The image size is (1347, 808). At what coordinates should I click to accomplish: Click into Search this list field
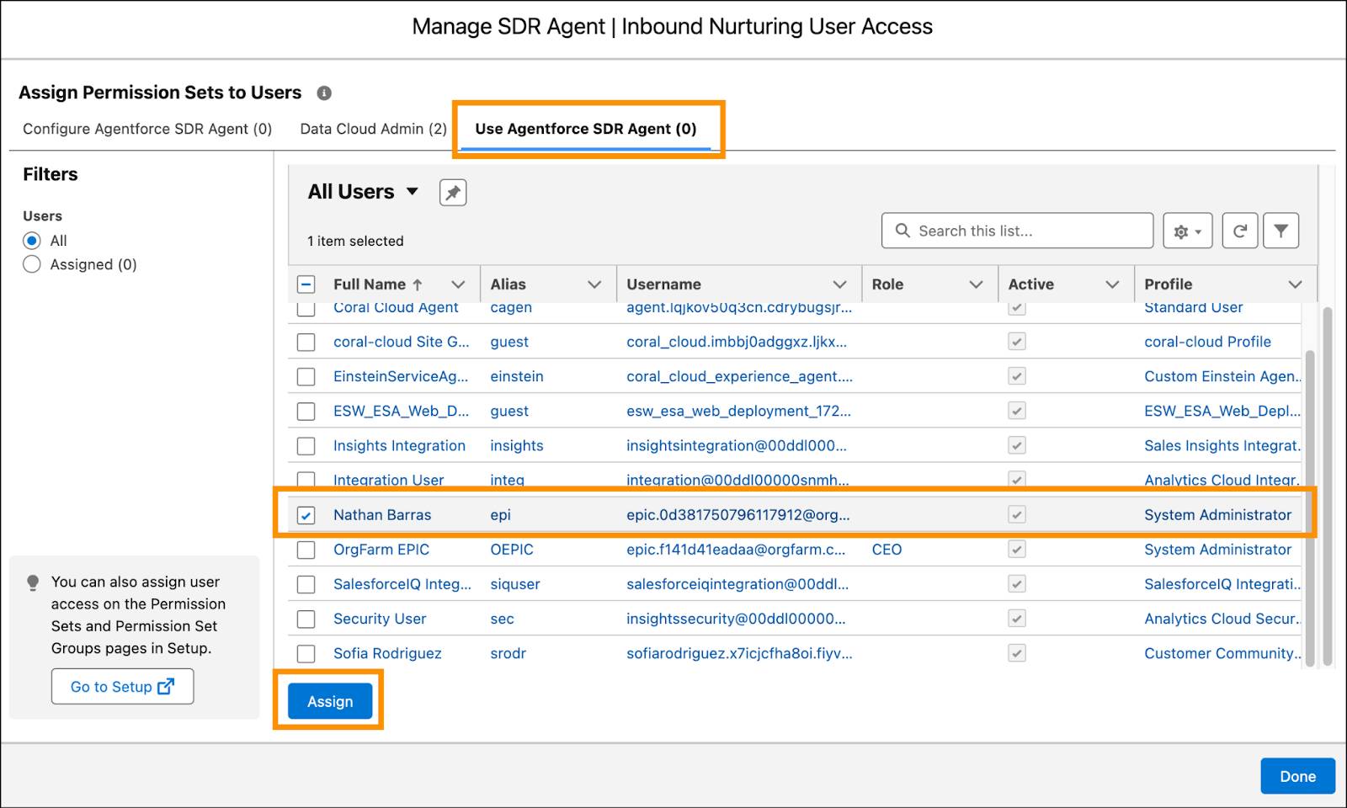(1017, 231)
